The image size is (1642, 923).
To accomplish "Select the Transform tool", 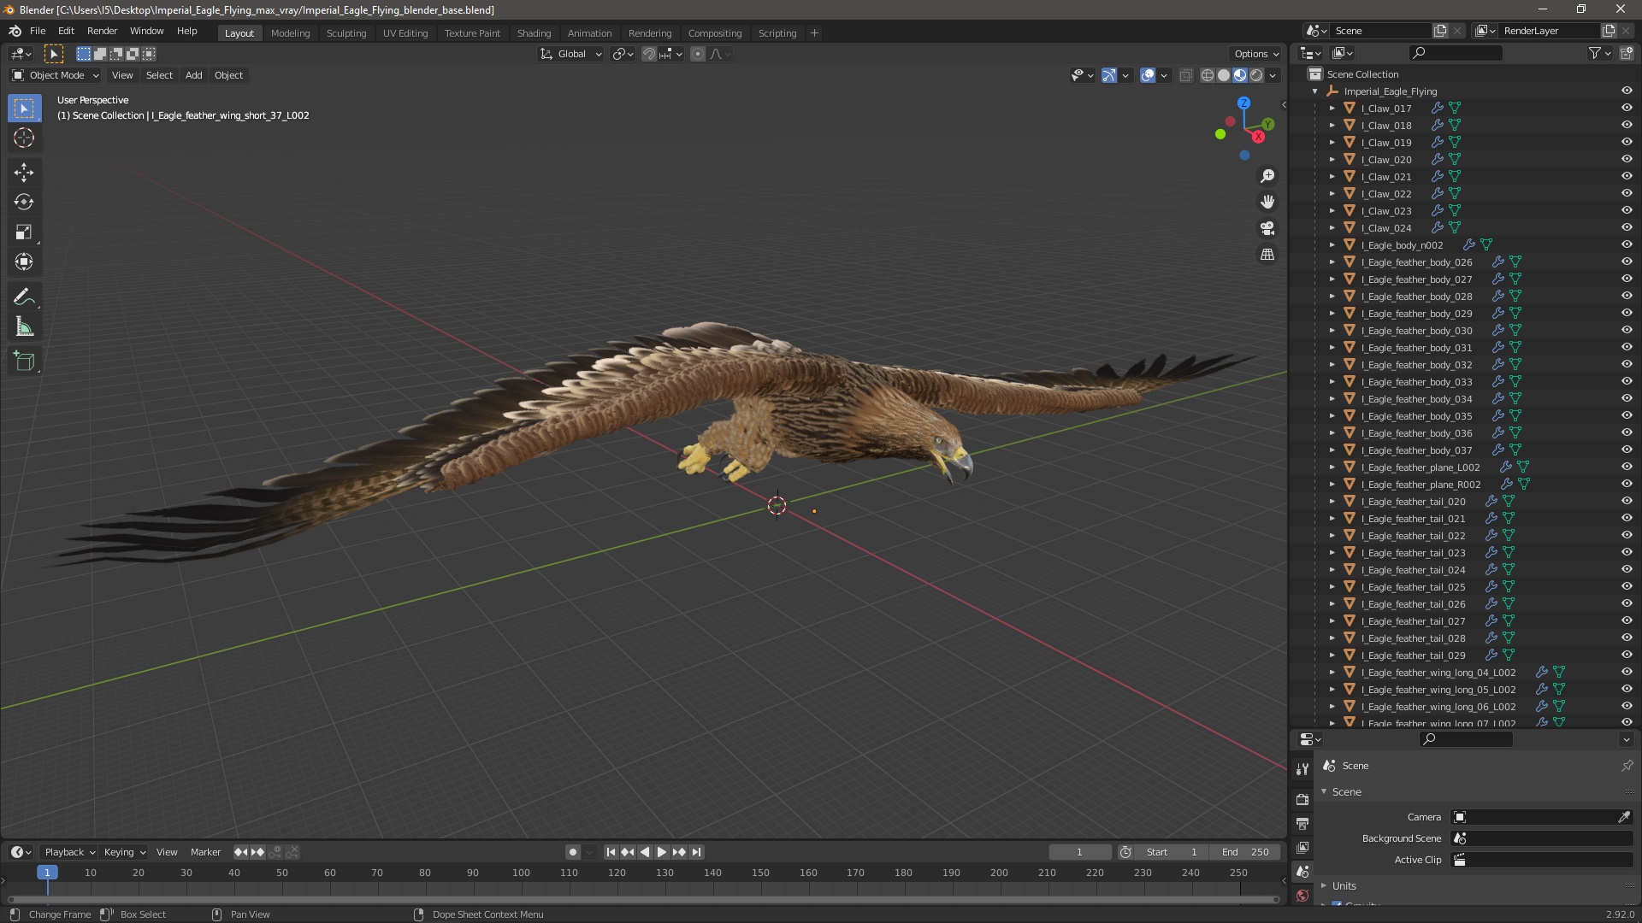I will coord(24,262).
